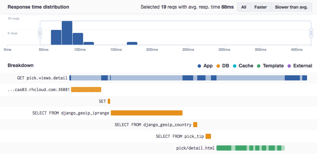The width and height of the screenshot is (317, 154).
Task: Click the django_geoip_country query bar
Action: (195, 125)
